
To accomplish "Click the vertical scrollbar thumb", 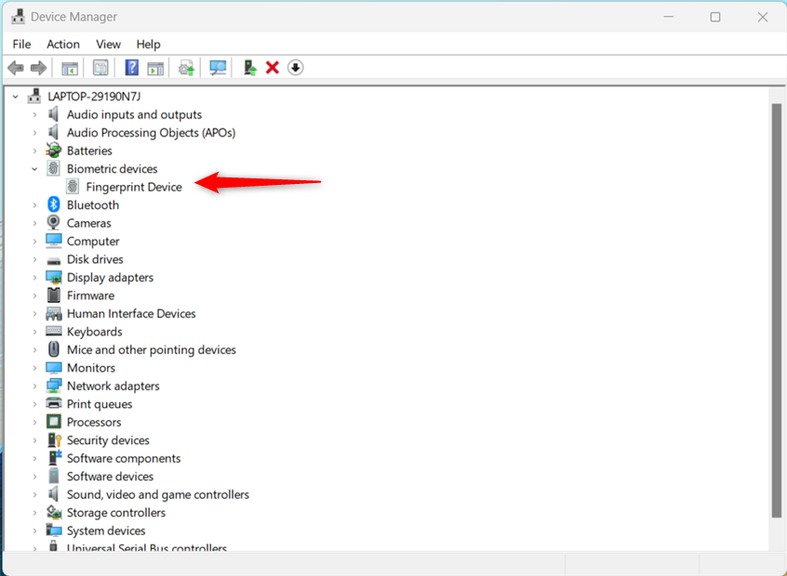I will (x=777, y=310).
